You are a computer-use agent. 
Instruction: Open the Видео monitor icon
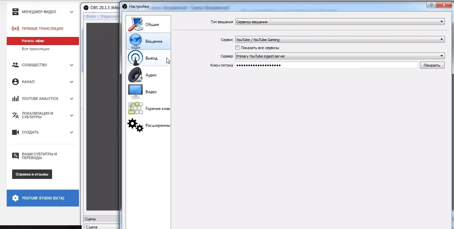(x=136, y=91)
